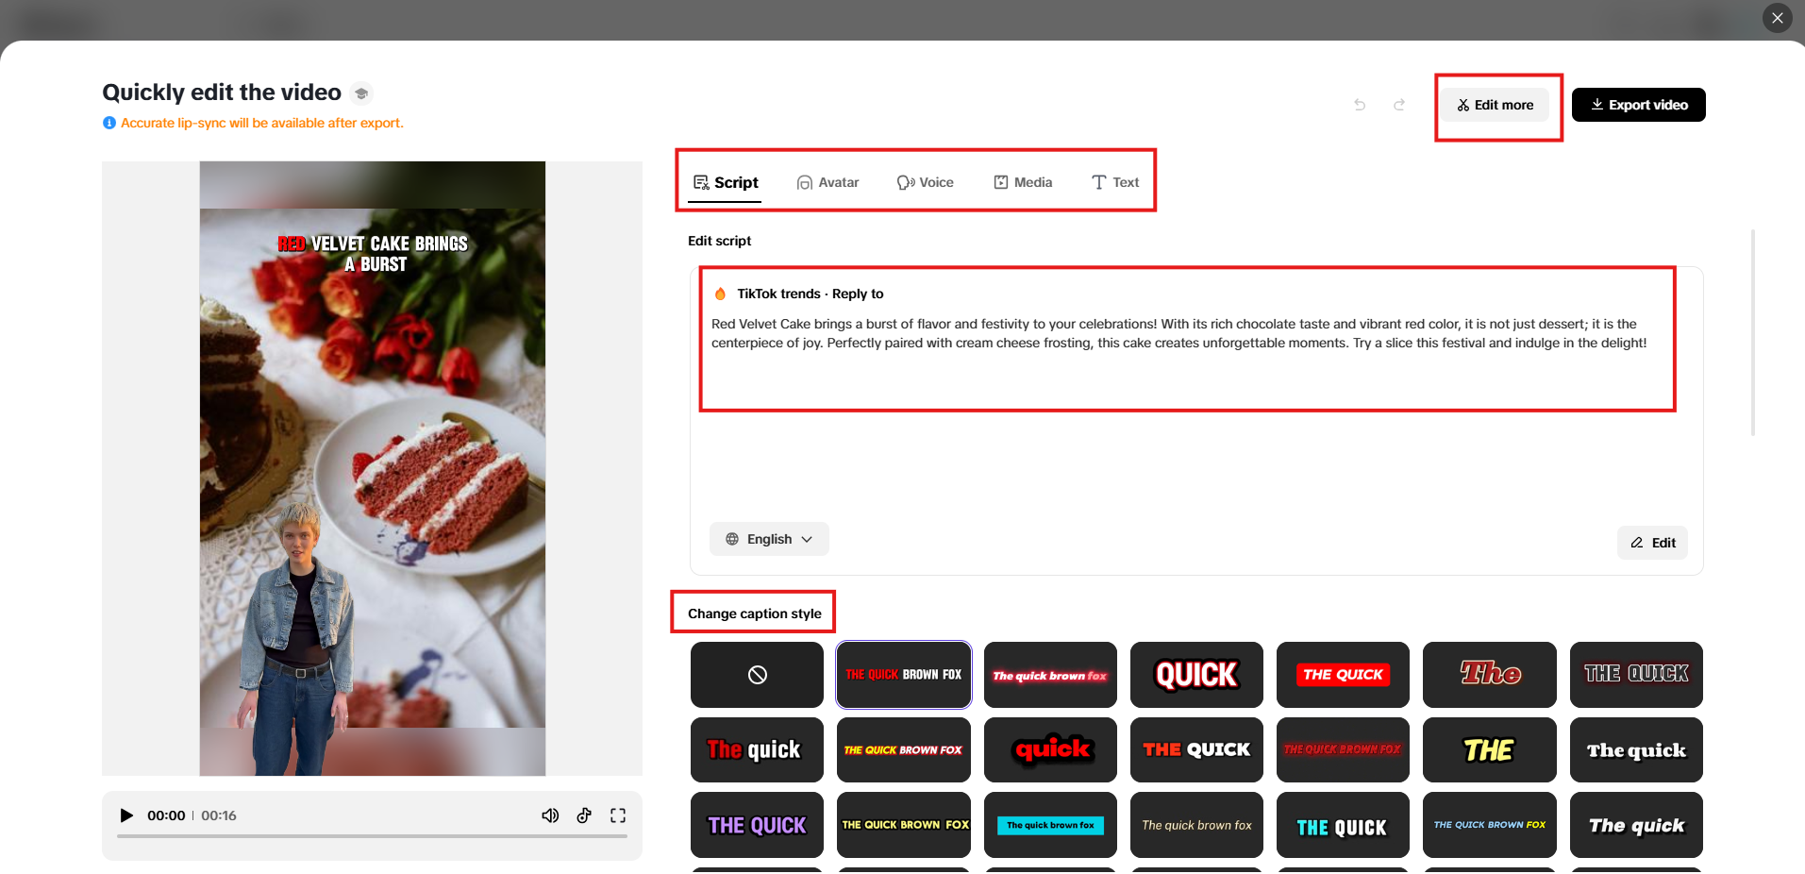The height and width of the screenshot is (874, 1805).
Task: Disable captions via the crossed-circle style option
Action: 756,674
